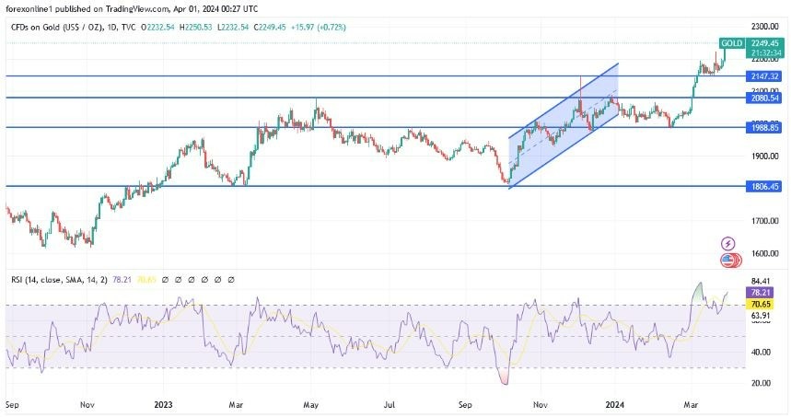Click the purple 78.21 value in RSI legend
The height and width of the screenshot is (417, 791).
[x=122, y=279]
